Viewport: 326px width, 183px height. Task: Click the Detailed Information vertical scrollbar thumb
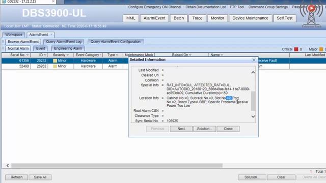253,101
